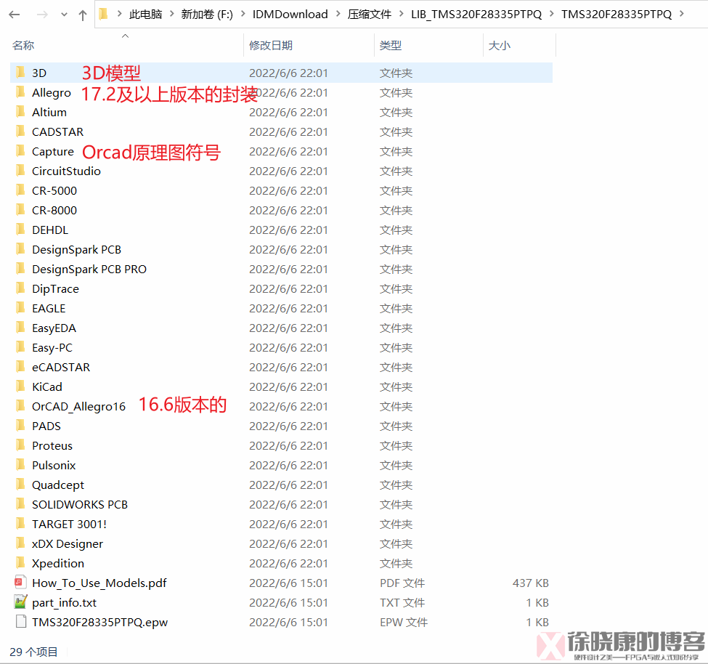Screen dimensions: 708x664
Task: Select the PDF icon of How_To_Use_Models.pdf
Action: [x=20, y=583]
